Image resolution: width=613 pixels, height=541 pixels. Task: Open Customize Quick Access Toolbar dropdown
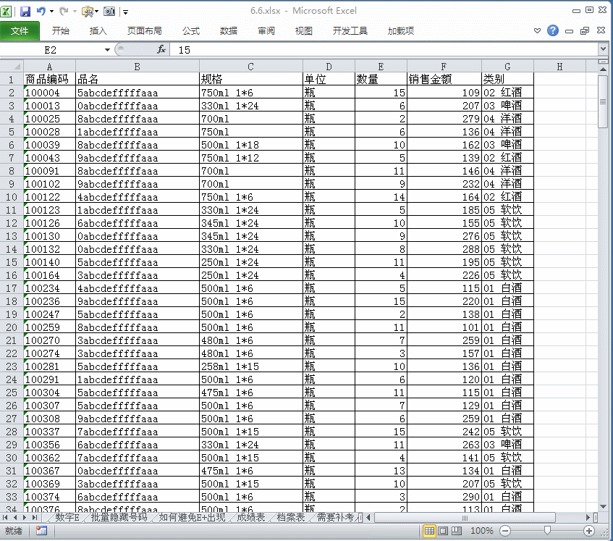coord(125,12)
